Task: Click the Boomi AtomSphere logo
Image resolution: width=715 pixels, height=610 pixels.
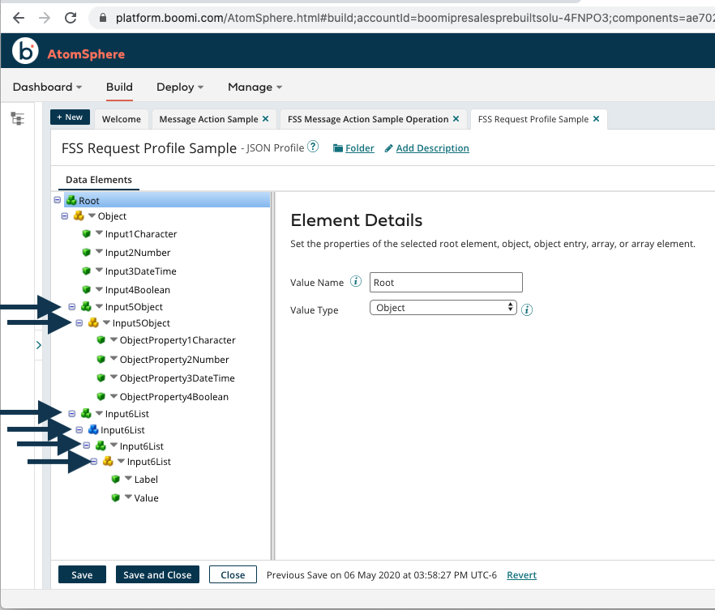Action: point(25,50)
